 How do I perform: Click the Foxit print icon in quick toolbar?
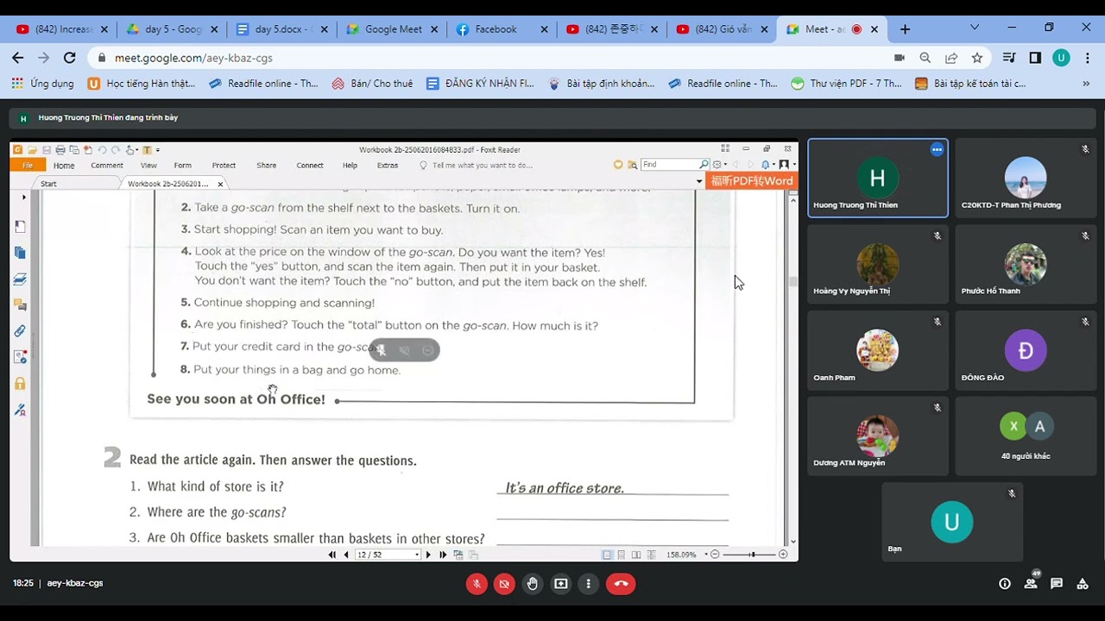pos(60,150)
